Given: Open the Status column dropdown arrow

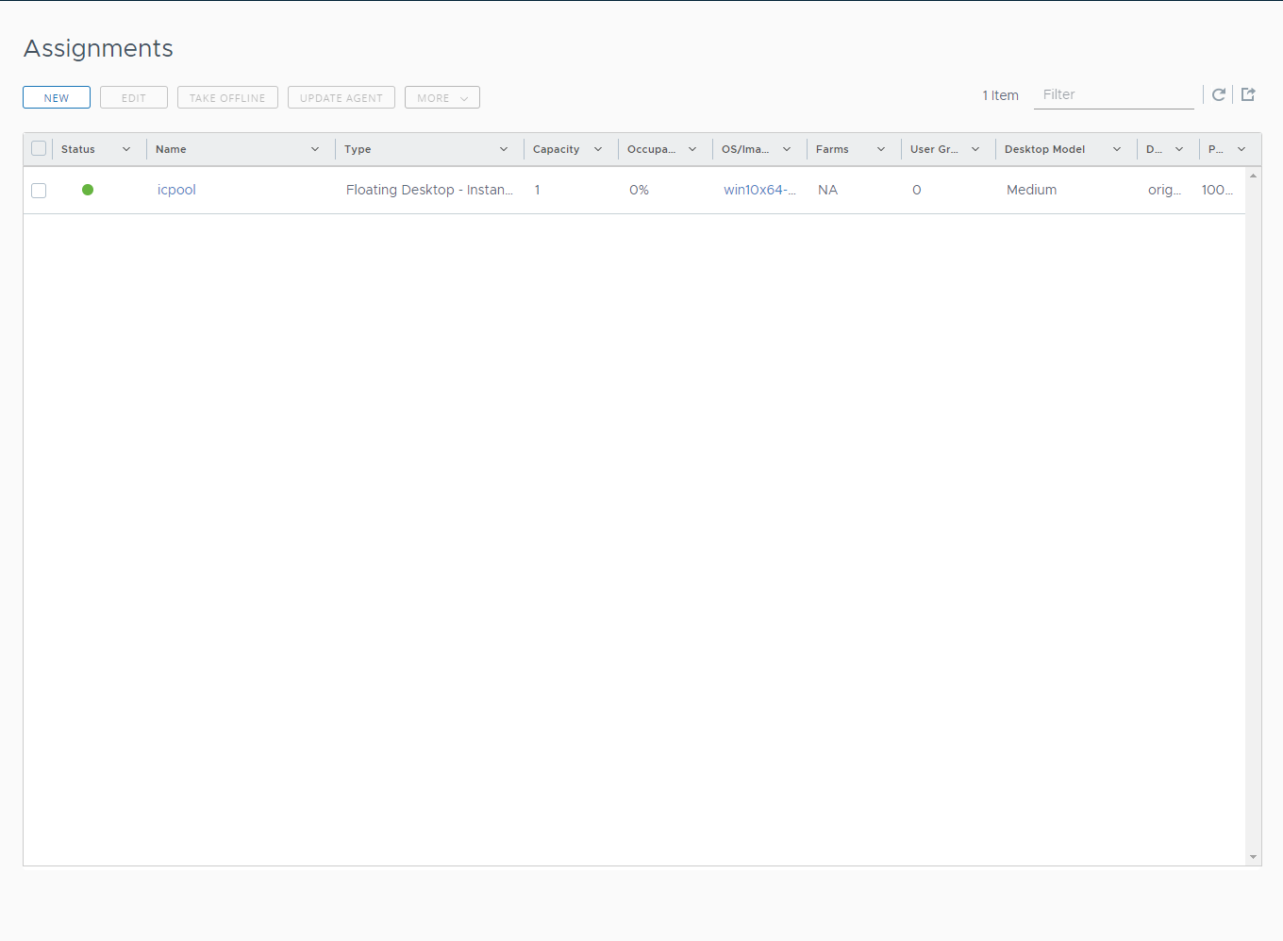Looking at the screenshot, I should pos(126,149).
